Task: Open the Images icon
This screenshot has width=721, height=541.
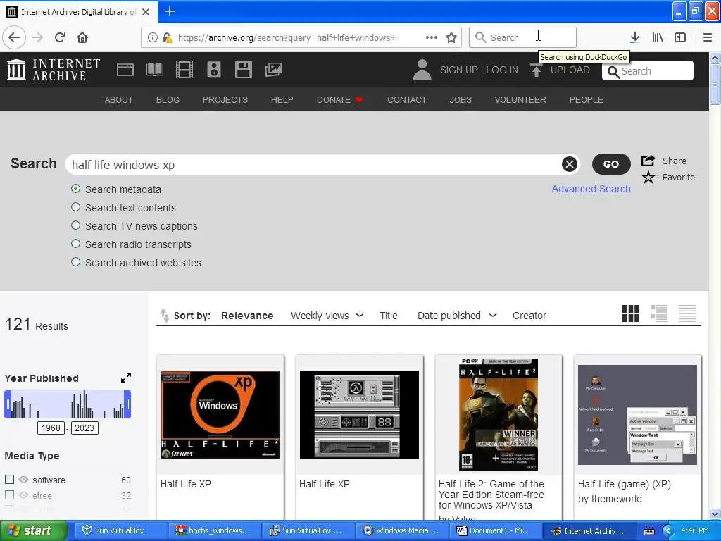Action: (273, 70)
